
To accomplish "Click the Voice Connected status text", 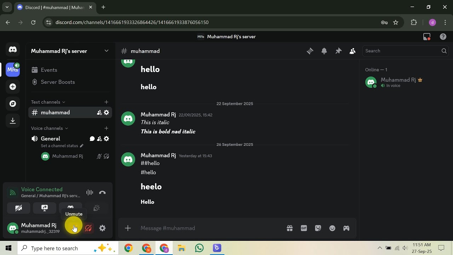I will click(x=42, y=189).
